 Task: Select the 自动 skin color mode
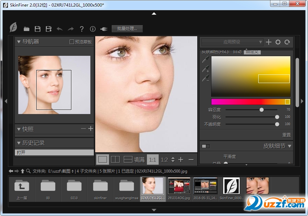tap(237, 52)
